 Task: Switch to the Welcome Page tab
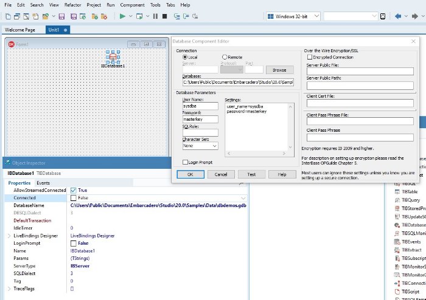(x=20, y=30)
